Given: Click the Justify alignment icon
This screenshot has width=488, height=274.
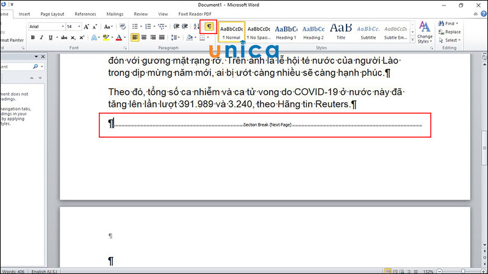Looking at the screenshot, I should 162,38.
